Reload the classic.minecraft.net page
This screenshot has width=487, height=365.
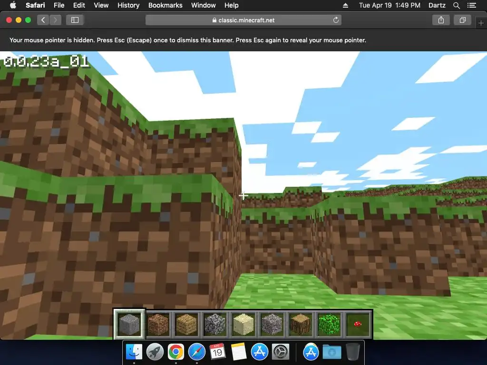click(x=336, y=20)
